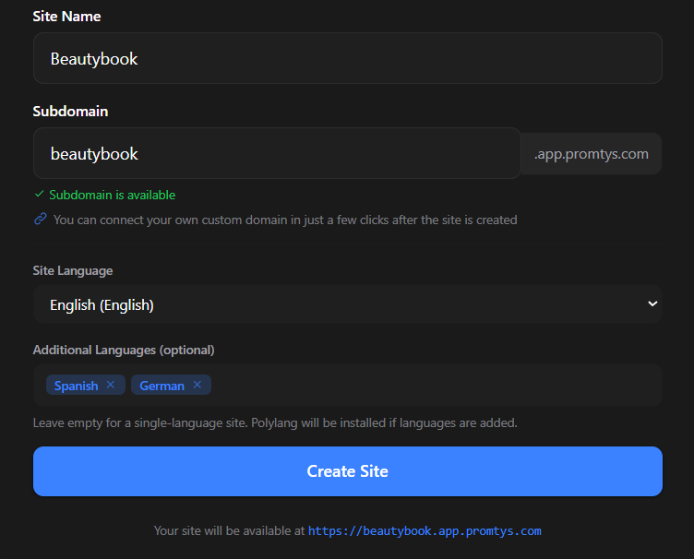Remove the German language tag
Viewport: 694px width, 559px height.
coord(197,385)
